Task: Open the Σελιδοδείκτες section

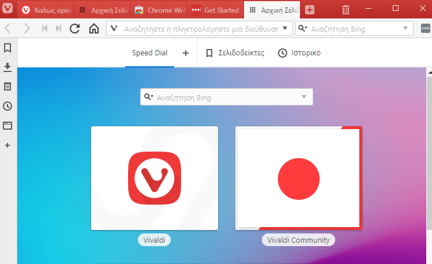Action: pyautogui.click(x=235, y=53)
